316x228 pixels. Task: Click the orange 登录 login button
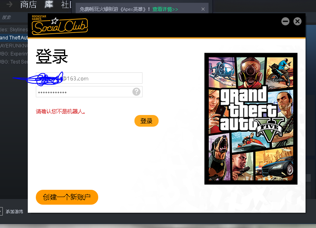146,121
